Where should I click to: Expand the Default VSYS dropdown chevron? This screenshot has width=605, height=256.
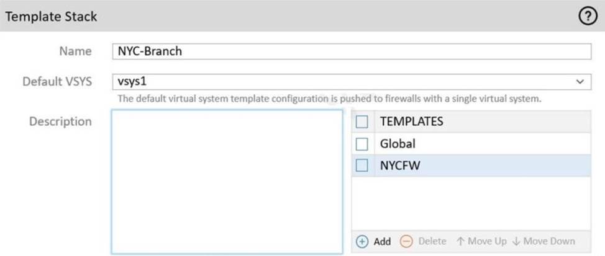(x=580, y=81)
